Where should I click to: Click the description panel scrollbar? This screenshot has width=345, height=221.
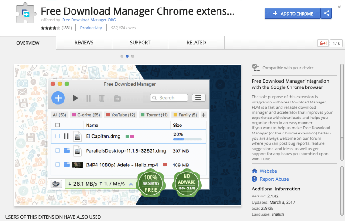[342, 112]
